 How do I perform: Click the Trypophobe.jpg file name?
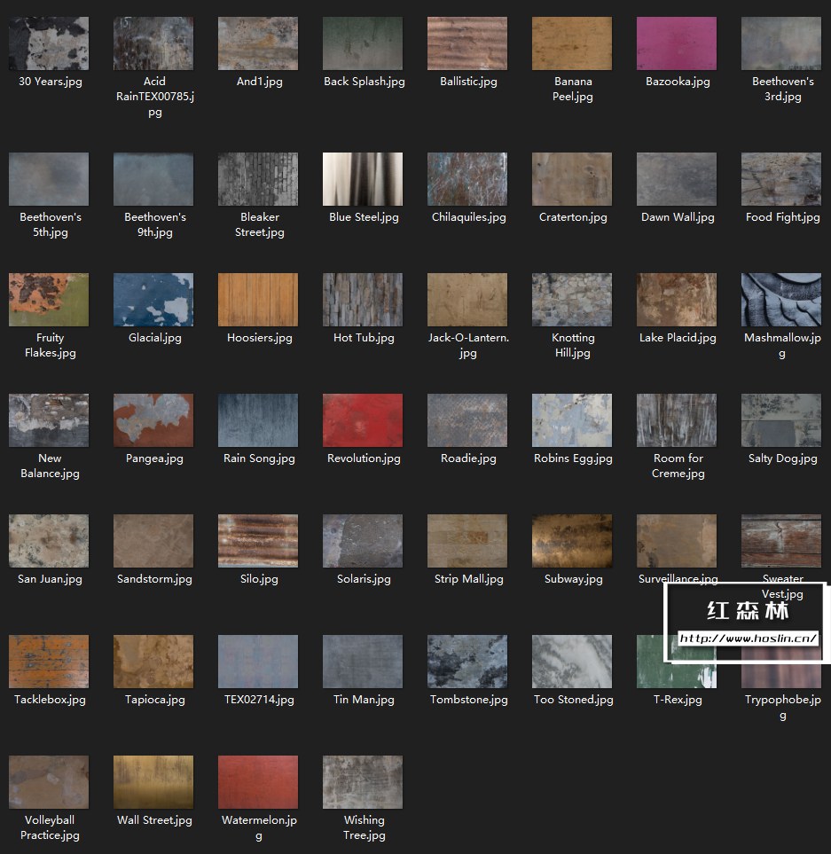click(782, 707)
